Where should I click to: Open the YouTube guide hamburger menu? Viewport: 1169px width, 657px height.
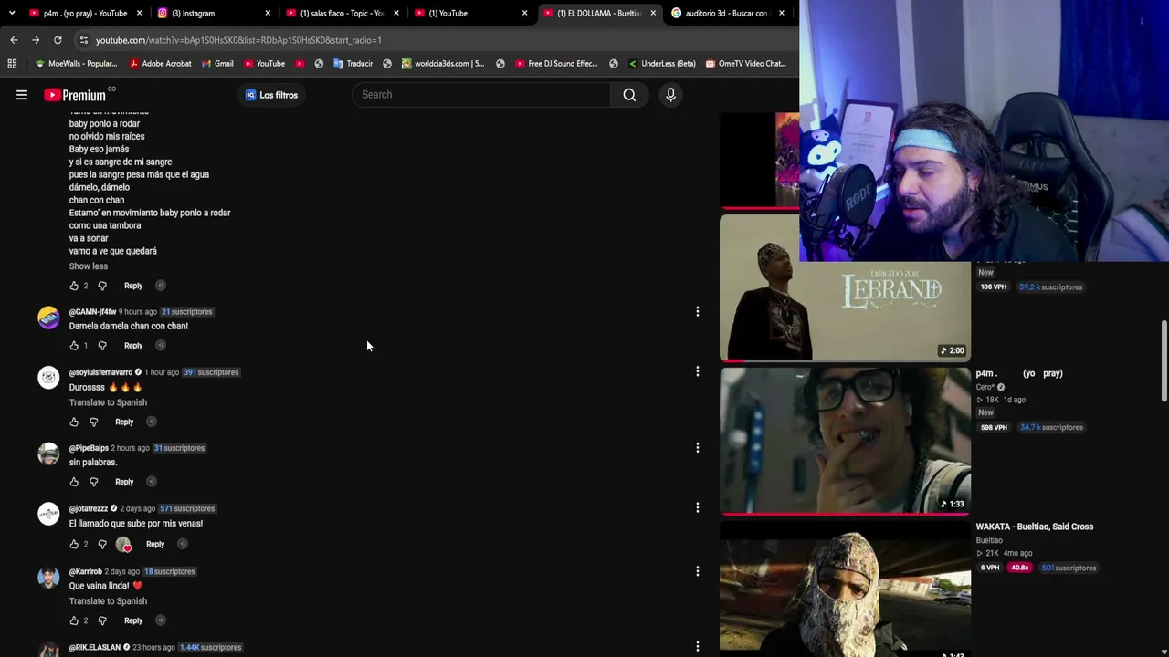pyautogui.click(x=22, y=95)
